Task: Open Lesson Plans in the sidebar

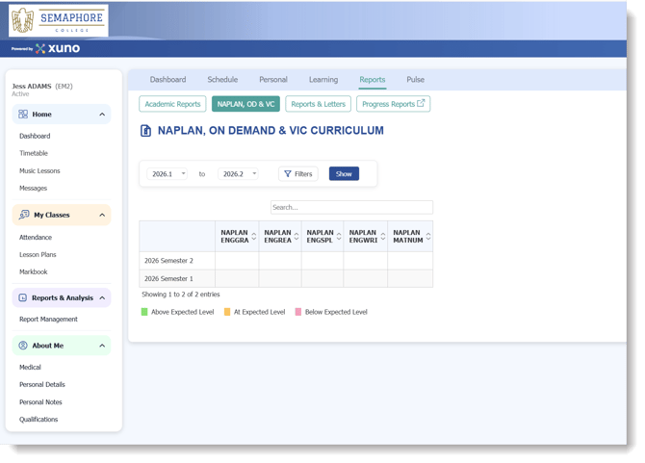Action: pyautogui.click(x=38, y=254)
